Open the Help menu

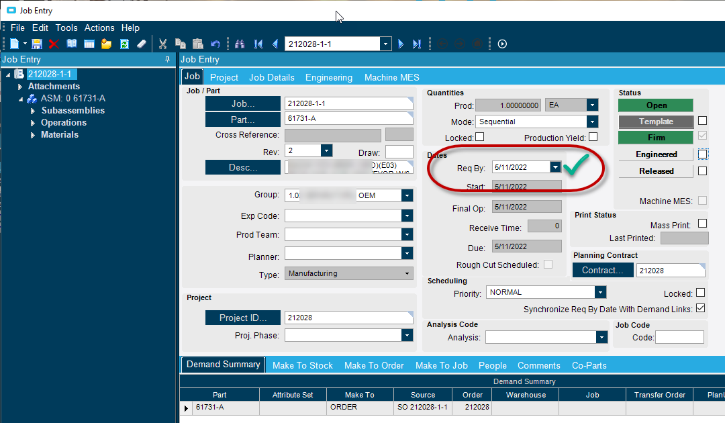(x=130, y=28)
